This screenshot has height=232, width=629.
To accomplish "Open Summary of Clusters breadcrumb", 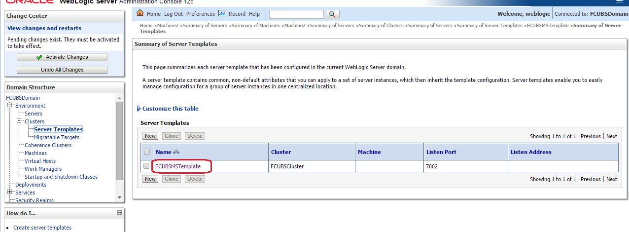I will (382, 25).
